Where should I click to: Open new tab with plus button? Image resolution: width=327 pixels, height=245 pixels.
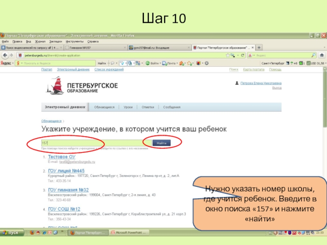tap(259, 47)
